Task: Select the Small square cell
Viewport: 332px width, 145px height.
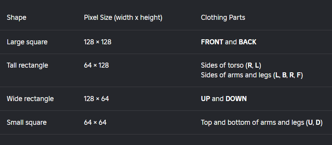Action: click(x=27, y=122)
